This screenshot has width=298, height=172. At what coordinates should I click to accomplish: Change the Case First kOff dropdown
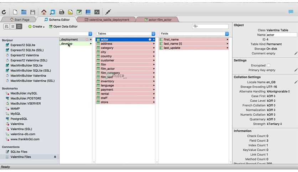(271, 96)
